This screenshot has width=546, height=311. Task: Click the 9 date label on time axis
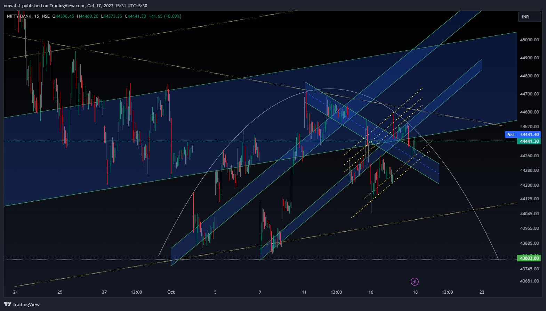(260, 292)
